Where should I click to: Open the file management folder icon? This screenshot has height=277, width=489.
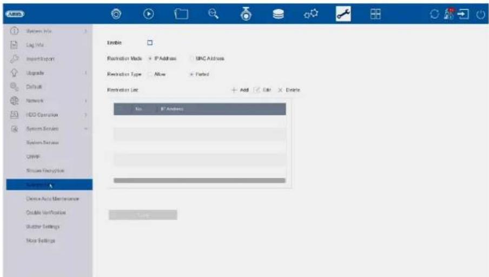coord(181,14)
